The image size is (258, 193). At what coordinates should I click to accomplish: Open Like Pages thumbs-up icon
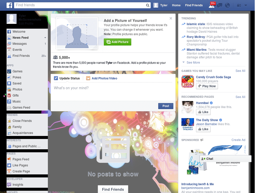9,165
